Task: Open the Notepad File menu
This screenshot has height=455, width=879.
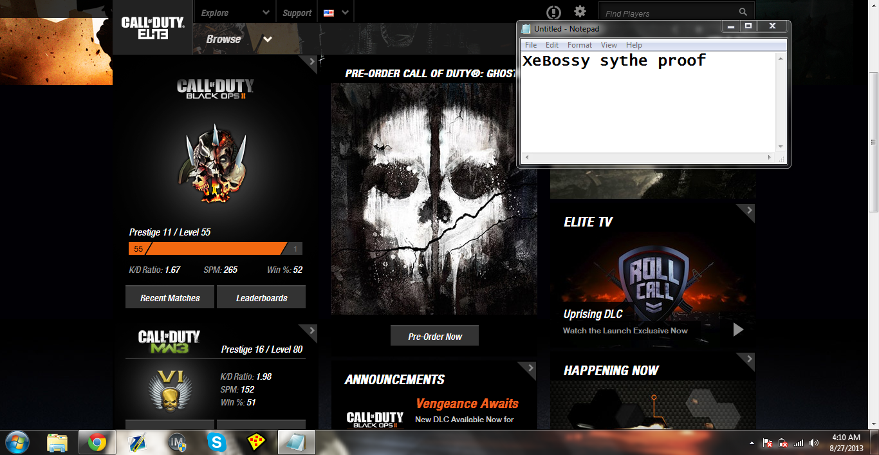Action: [x=531, y=45]
